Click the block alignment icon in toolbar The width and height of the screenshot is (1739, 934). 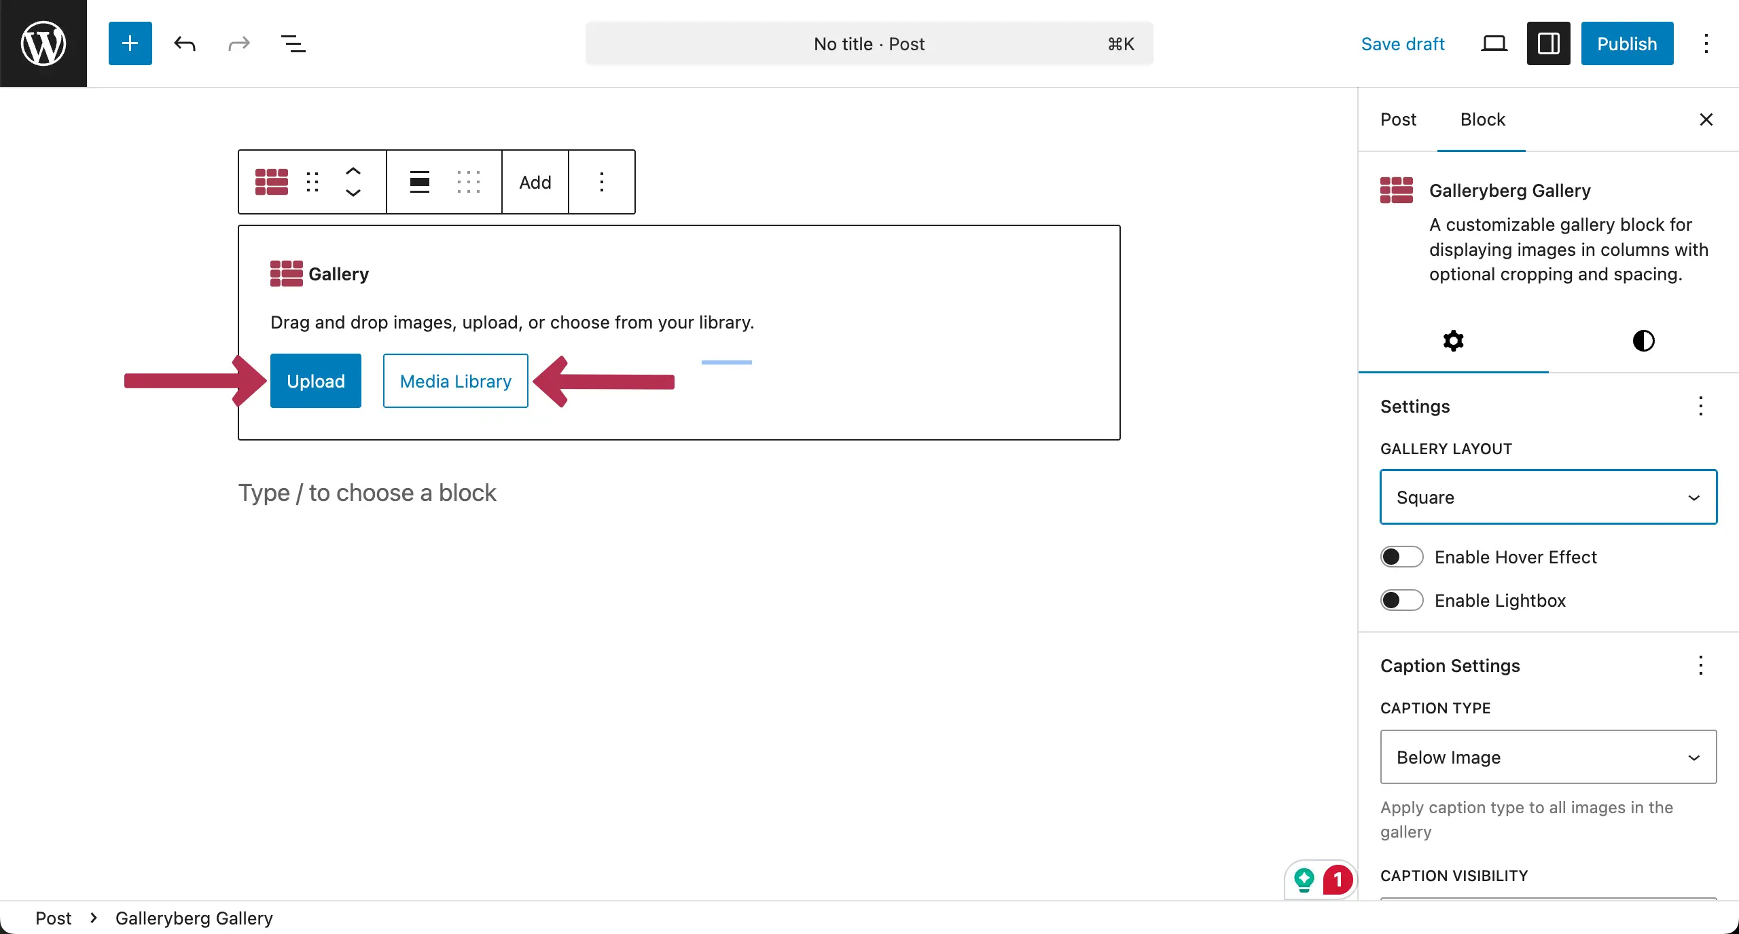click(x=419, y=182)
